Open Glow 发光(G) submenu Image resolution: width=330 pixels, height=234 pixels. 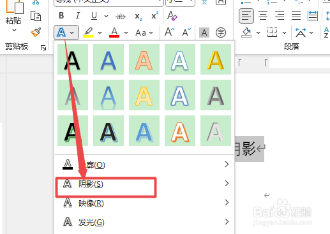[144, 222]
